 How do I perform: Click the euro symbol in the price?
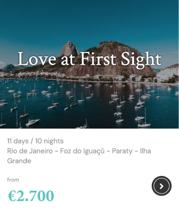12,196
